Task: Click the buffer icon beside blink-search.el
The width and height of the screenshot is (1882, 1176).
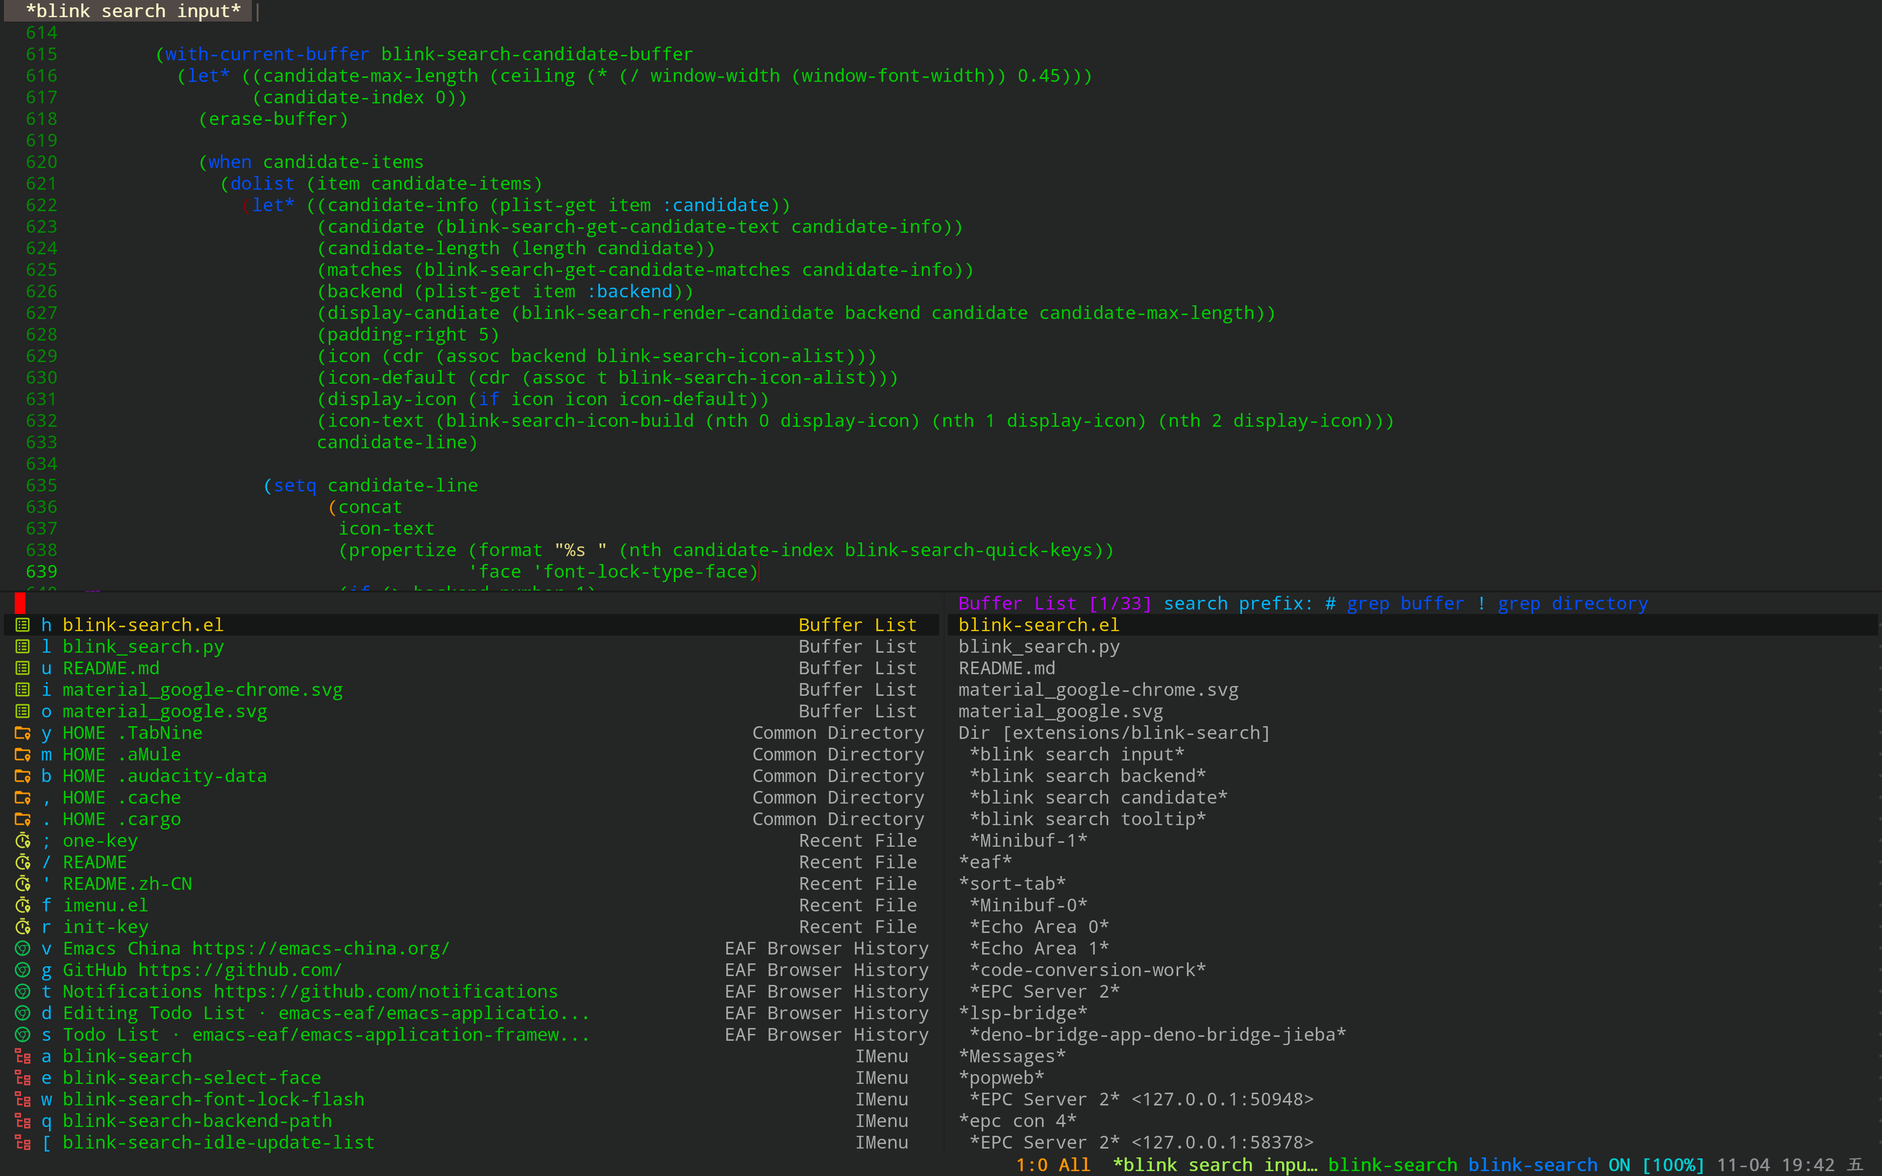Action: [x=23, y=625]
